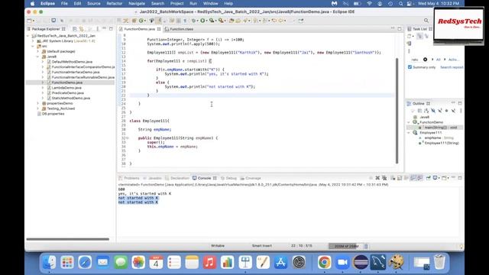Viewport: 489px width, 275px height.
Task: Collapse All in Package Explorer toolbar
Action: (75, 29)
